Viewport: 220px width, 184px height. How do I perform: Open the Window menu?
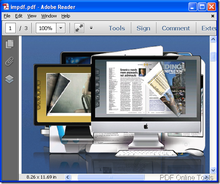49,16
